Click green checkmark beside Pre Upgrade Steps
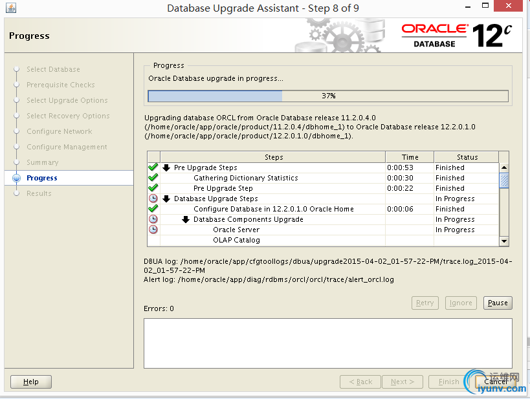Screen dimensions: 530x399 point(153,167)
